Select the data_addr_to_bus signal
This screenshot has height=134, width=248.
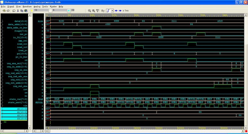(x=17, y=28)
